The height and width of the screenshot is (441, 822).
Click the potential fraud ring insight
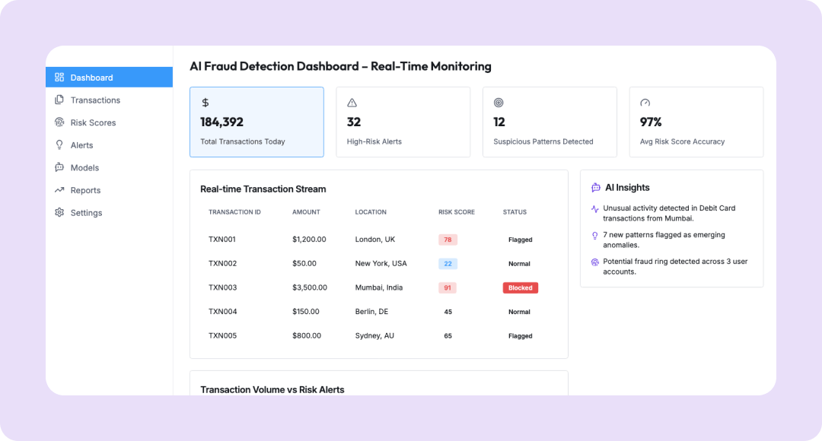pos(675,266)
